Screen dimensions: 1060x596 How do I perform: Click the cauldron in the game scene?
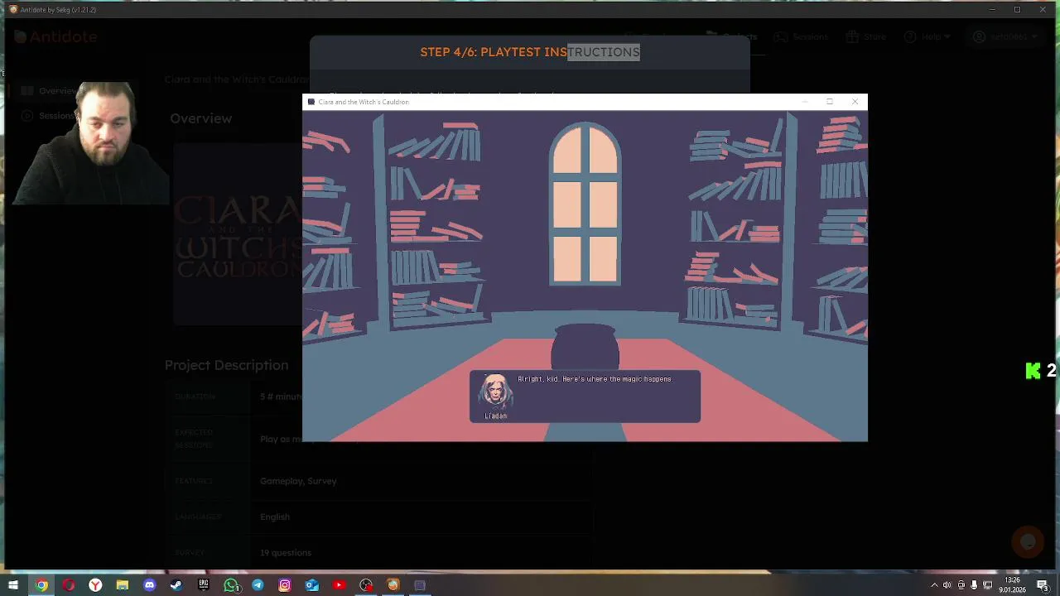[585, 345]
